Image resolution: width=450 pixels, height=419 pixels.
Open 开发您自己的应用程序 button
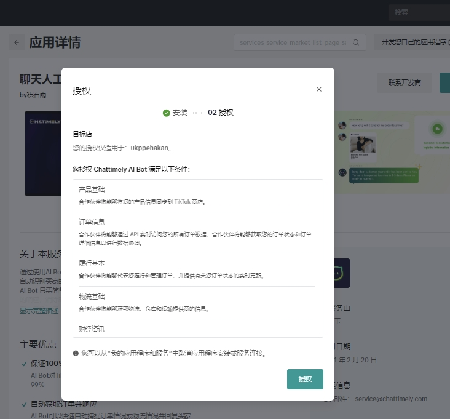pyautogui.click(x=413, y=42)
